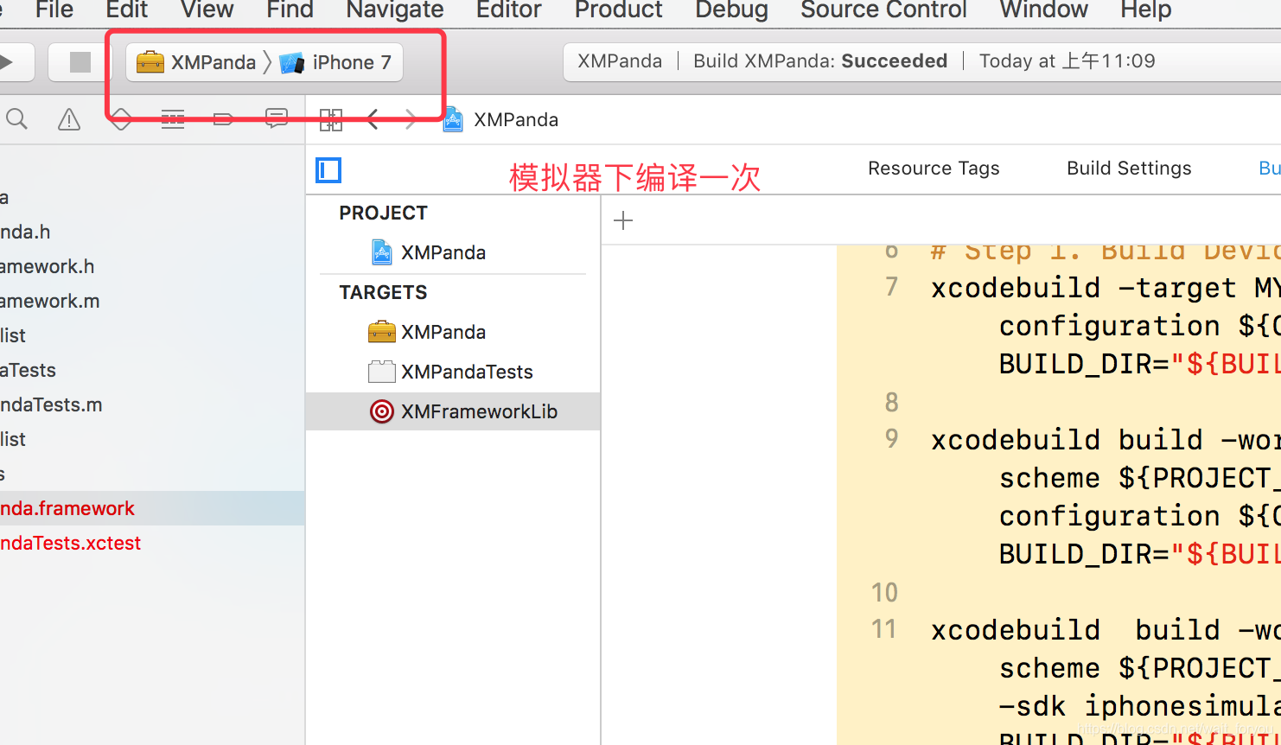
Task: Open the View menu
Action: click(x=207, y=10)
